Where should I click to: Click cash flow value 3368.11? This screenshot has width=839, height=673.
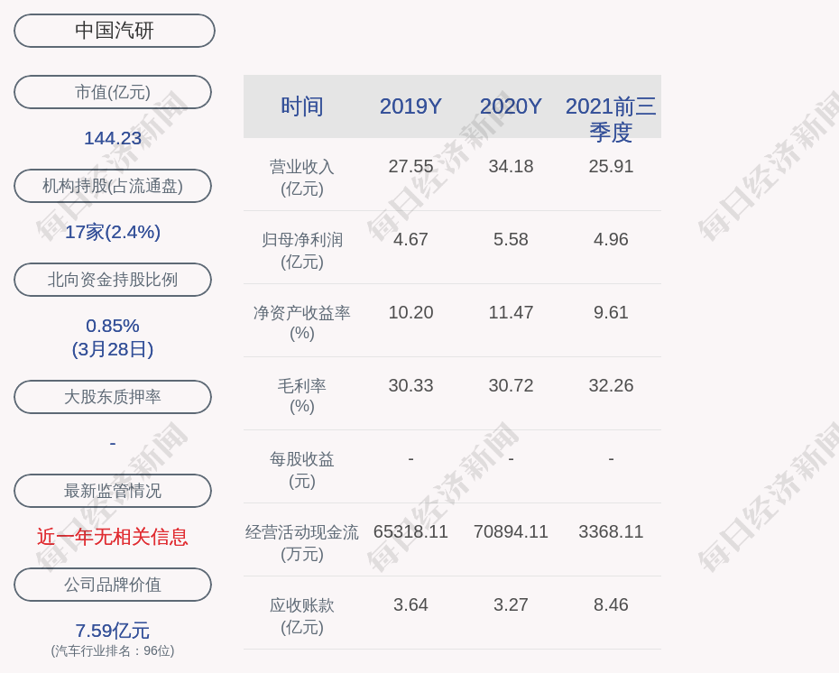tap(611, 531)
